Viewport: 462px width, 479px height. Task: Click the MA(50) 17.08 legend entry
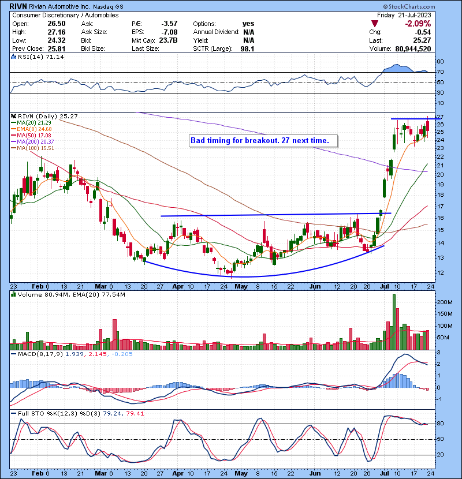pyautogui.click(x=31, y=135)
